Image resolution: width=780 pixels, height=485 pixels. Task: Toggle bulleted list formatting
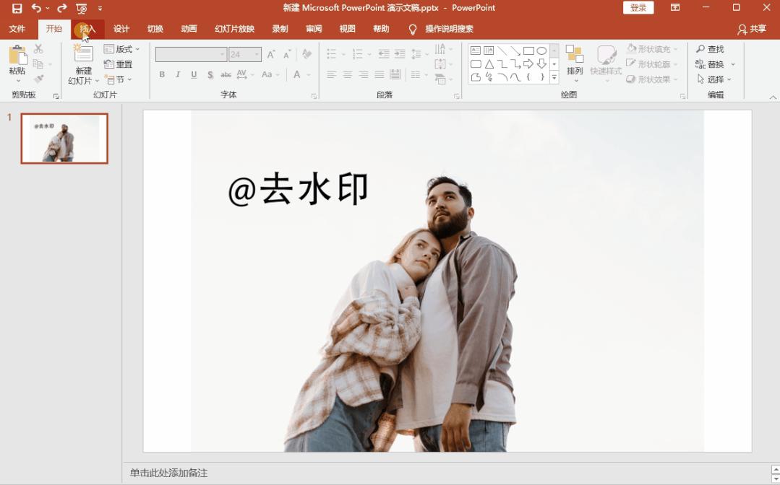coord(330,53)
